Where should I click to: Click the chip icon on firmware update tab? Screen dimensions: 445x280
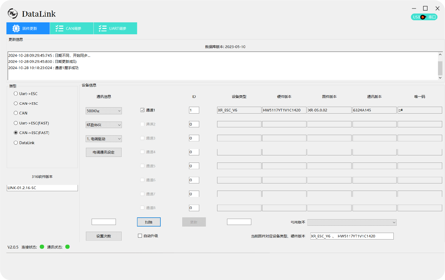16,28
